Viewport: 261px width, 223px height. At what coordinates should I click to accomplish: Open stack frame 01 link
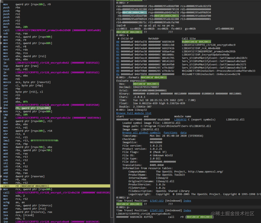[x=118, y=45]
